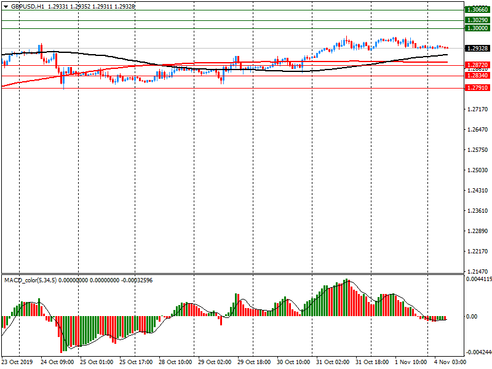Screen dimensions: 492x369
Task: Click the 1.27910 red price level tag
Action: (477, 88)
